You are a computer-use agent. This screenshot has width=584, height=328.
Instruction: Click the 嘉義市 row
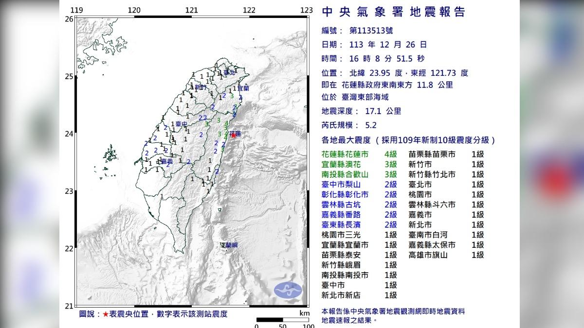tap(446, 214)
